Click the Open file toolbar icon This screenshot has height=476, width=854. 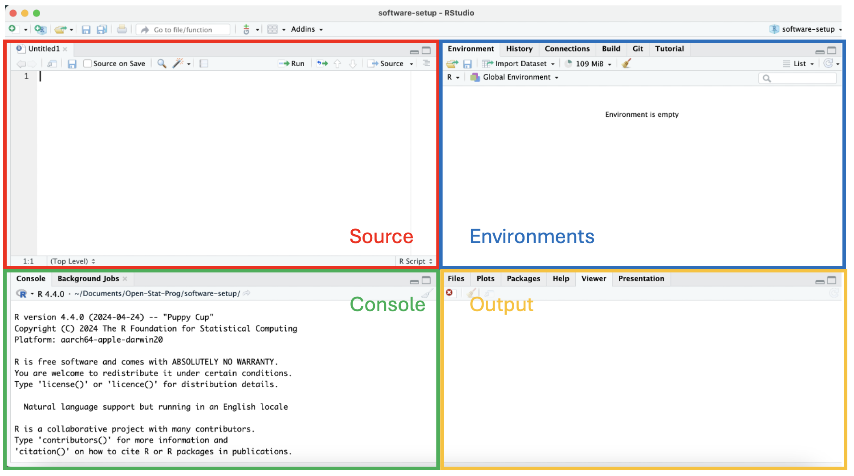click(x=61, y=29)
